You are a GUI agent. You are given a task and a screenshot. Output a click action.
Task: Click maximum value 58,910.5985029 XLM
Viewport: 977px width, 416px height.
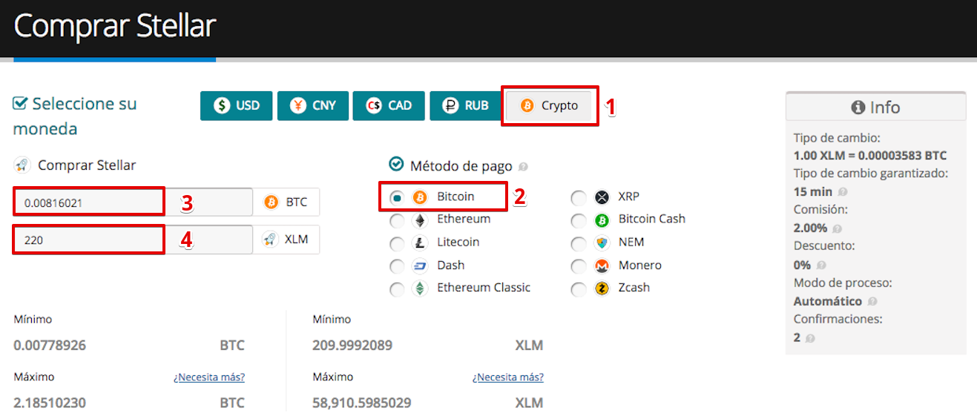click(x=362, y=403)
